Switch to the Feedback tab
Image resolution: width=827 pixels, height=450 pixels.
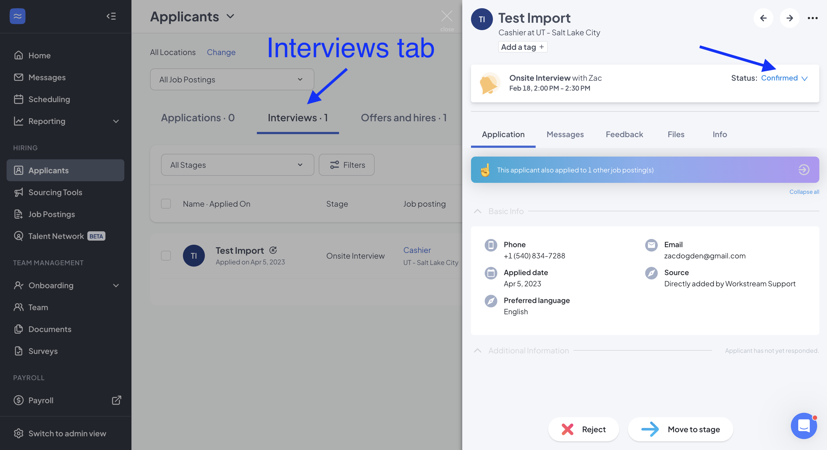(x=624, y=134)
